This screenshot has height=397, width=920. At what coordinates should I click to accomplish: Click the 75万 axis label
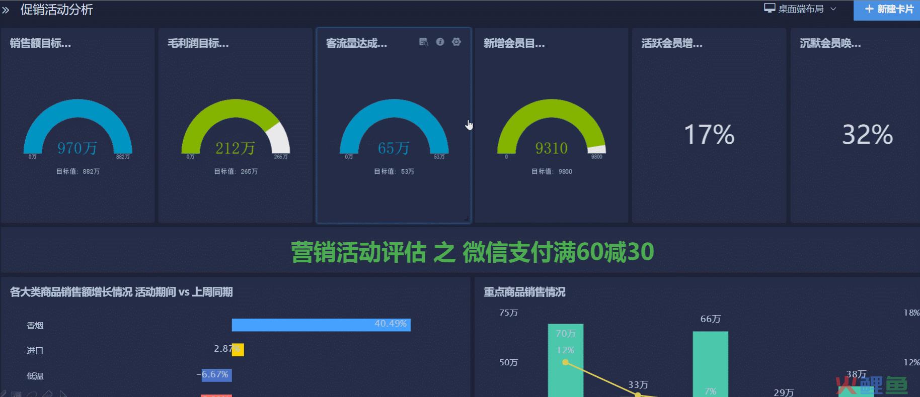(x=508, y=313)
